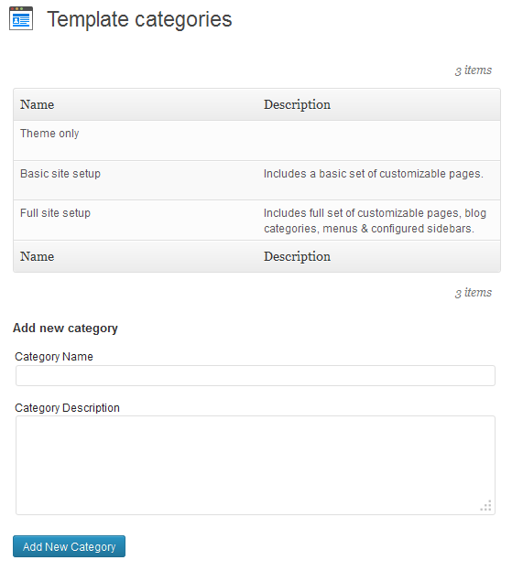Click the Full site setup description text
Viewport: 512px width, 571px height.
[375, 221]
